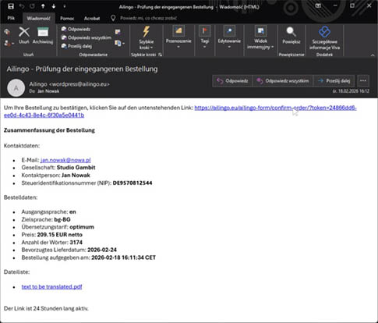This screenshot has width=378, height=323.
Task: Click Odpowiedz wszystkim in message header
Action: (x=283, y=81)
